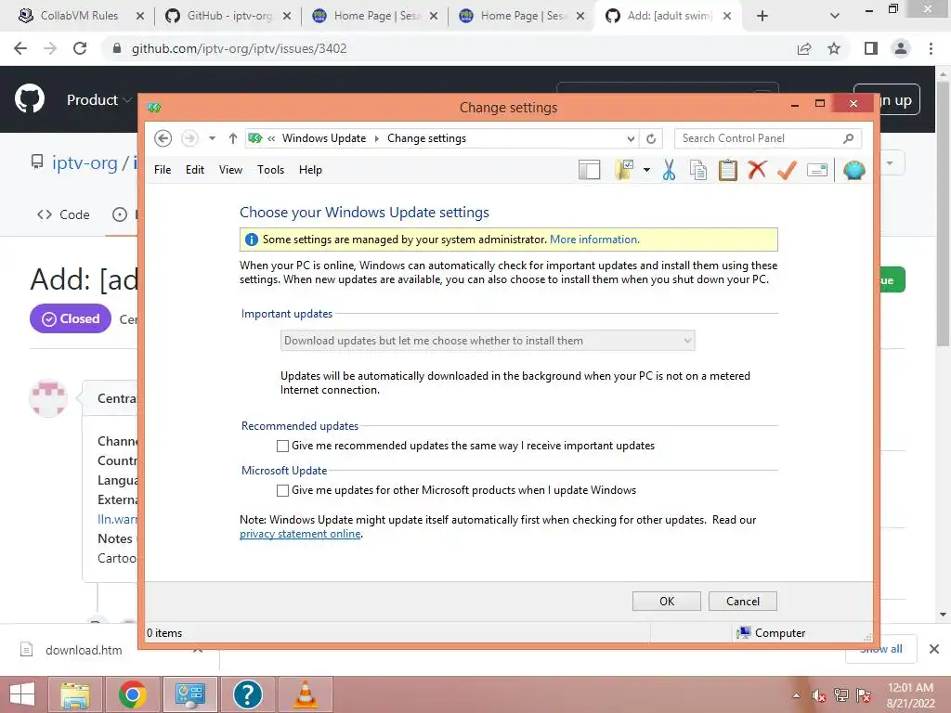Close the Chrome downloads bar
The image size is (951, 713).
pos(934,649)
